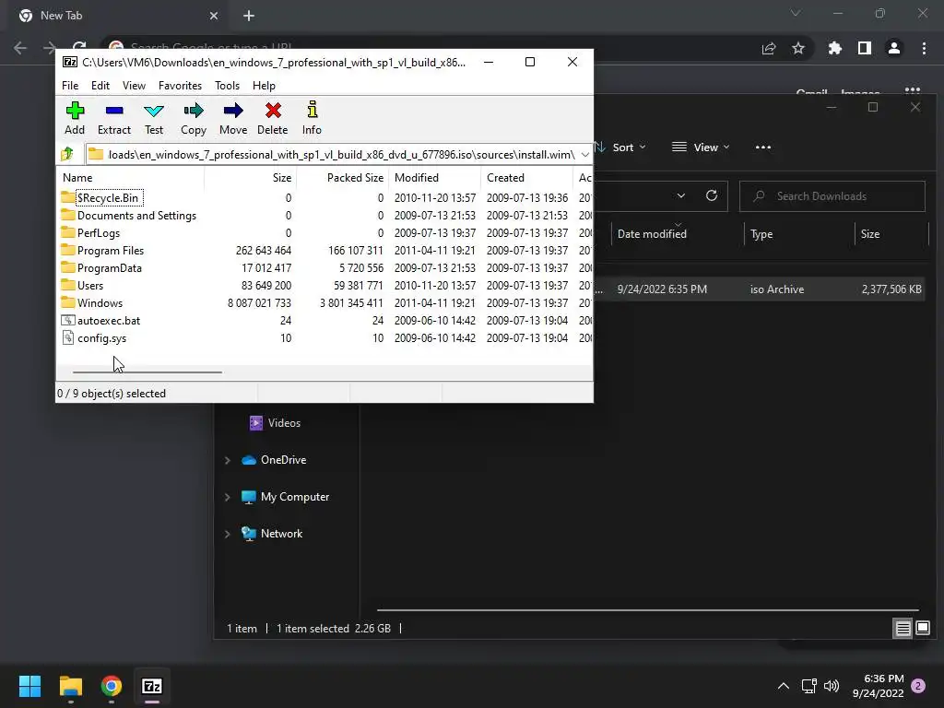The width and height of the screenshot is (944, 708).
Task: Expand the Network tree node
Action: coord(228,534)
